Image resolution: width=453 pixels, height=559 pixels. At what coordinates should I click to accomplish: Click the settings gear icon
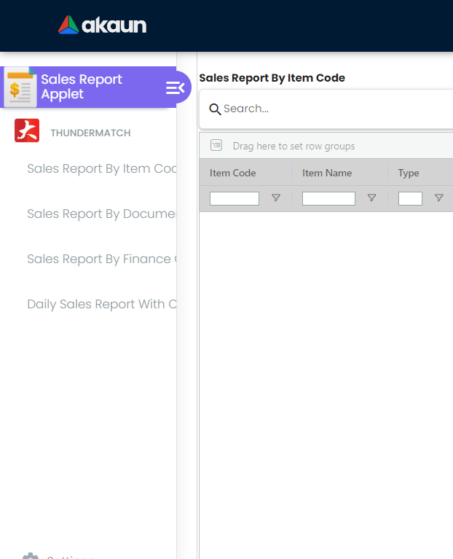pos(30,557)
